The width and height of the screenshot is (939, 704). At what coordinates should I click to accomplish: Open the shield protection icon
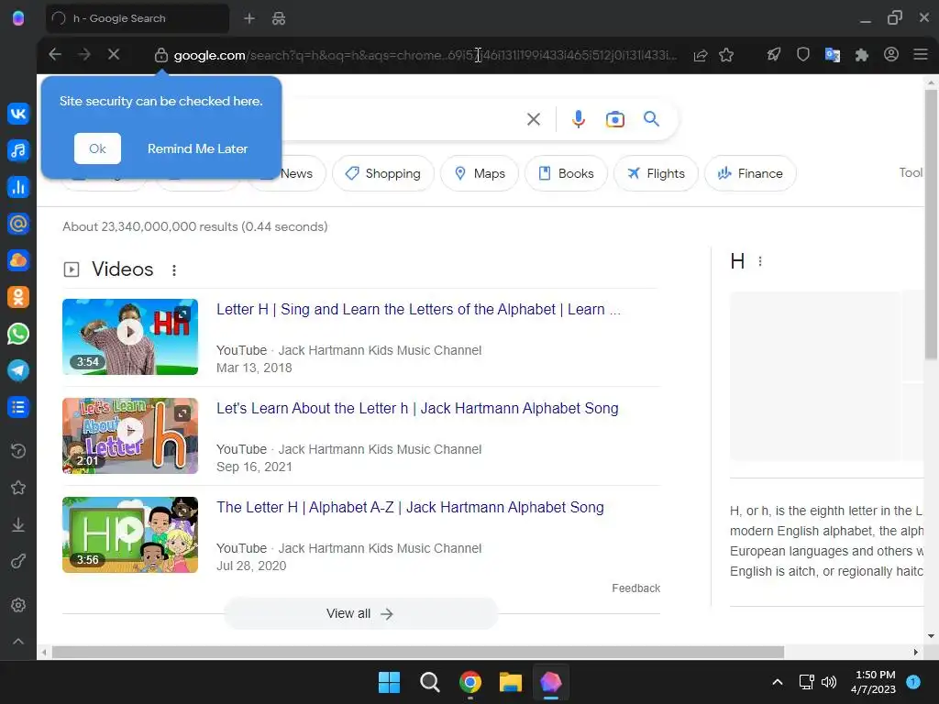coord(803,54)
